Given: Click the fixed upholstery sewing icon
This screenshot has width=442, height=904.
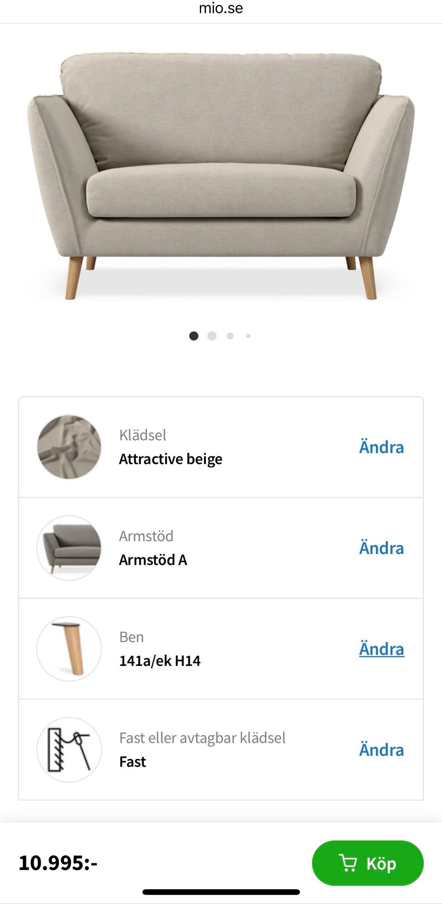Looking at the screenshot, I should tap(69, 750).
